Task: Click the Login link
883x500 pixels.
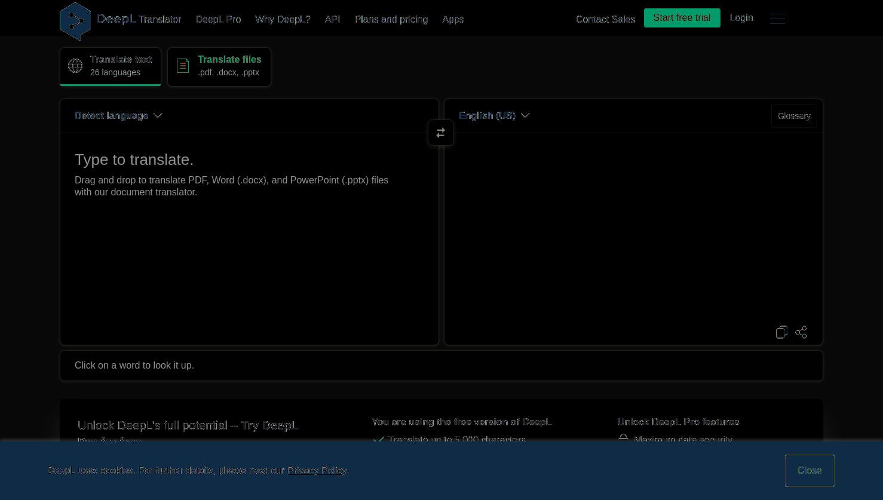Action: 741,18
